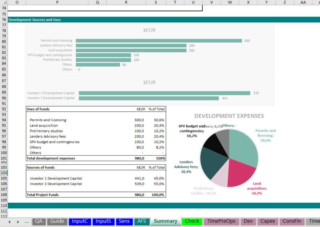Select the Investor 1 Development Capital bar
Viewport: 320px width, 227px height.
point(149,98)
